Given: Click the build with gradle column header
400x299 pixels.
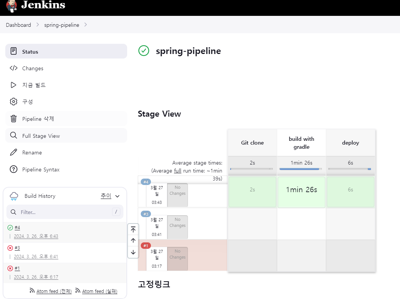Looking at the screenshot, I should pyautogui.click(x=301, y=143).
